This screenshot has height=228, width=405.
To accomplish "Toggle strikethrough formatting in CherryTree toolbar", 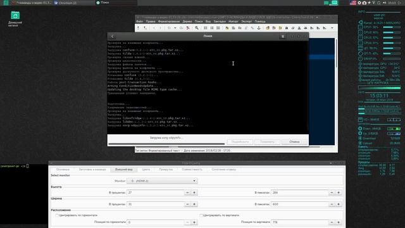I will coord(306,28).
